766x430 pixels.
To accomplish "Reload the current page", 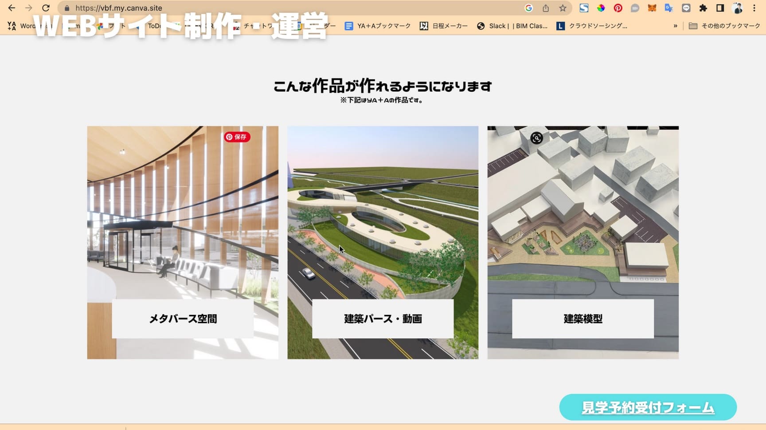I will pyautogui.click(x=46, y=8).
